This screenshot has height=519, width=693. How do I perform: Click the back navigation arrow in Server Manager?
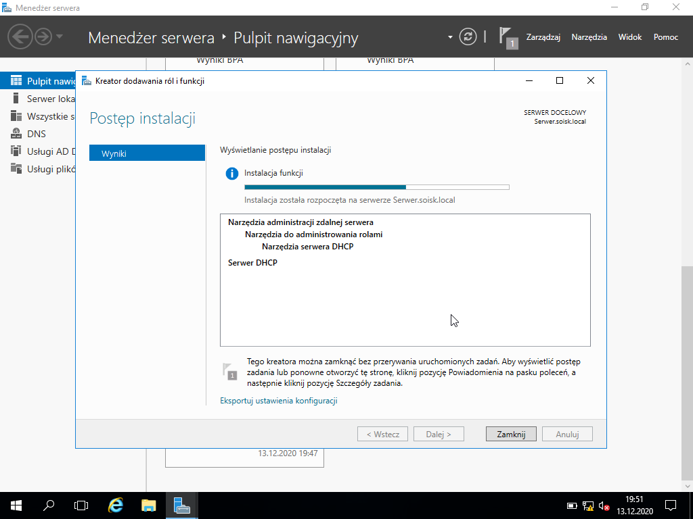[20, 36]
